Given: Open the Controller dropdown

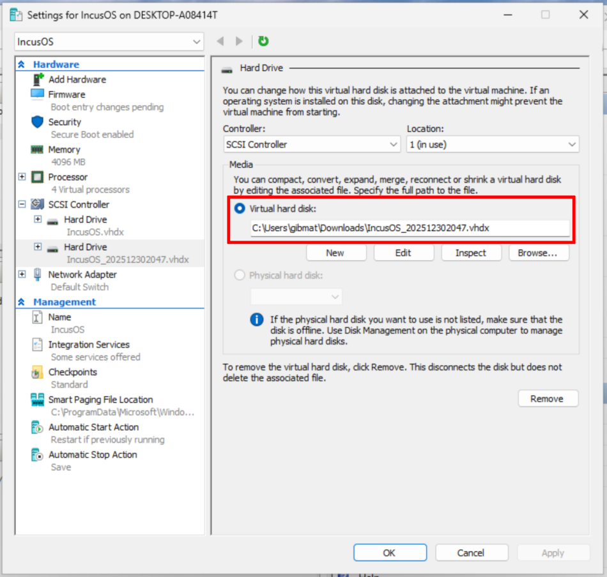Looking at the screenshot, I should click(x=393, y=144).
